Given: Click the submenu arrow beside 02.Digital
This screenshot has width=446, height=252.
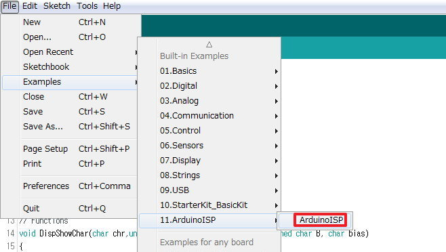Looking at the screenshot, I should pos(276,86).
